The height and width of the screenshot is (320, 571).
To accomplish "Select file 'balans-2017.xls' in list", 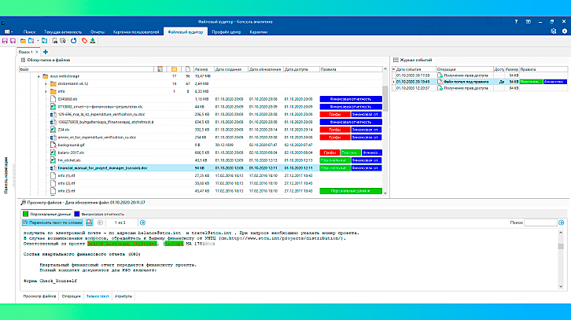I will [71, 153].
